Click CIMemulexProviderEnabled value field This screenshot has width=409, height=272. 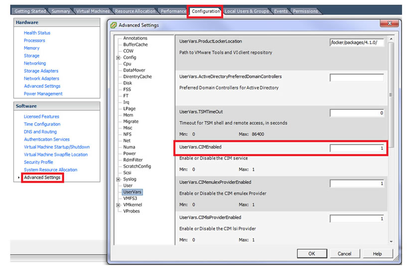point(357,184)
